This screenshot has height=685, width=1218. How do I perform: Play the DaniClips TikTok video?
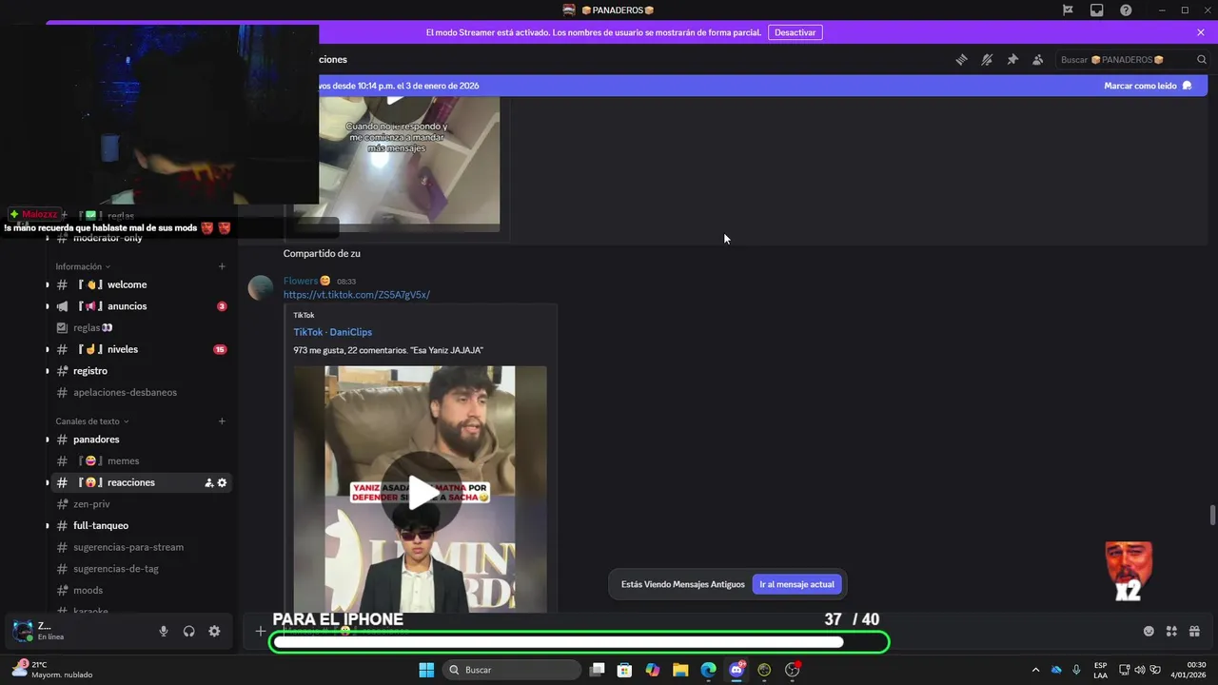[421, 491]
